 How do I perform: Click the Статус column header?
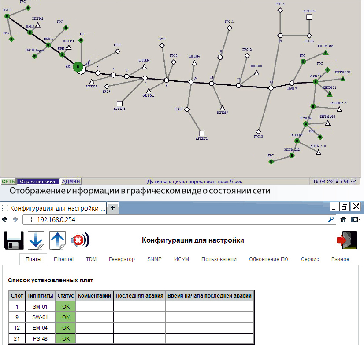click(66, 296)
